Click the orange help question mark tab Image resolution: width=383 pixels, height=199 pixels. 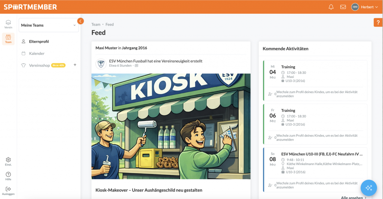[378, 23]
